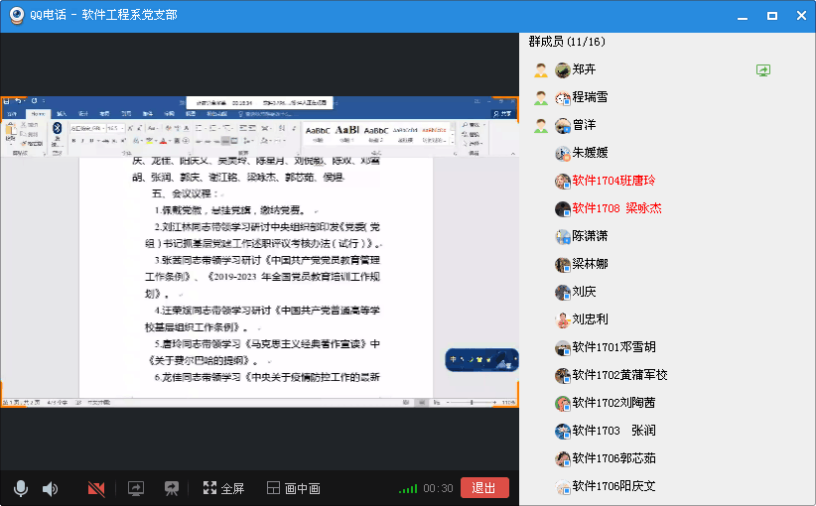Screen dimensions: 816x506
Task: Select member 软件1708 梁咏杰
Action: (615, 208)
